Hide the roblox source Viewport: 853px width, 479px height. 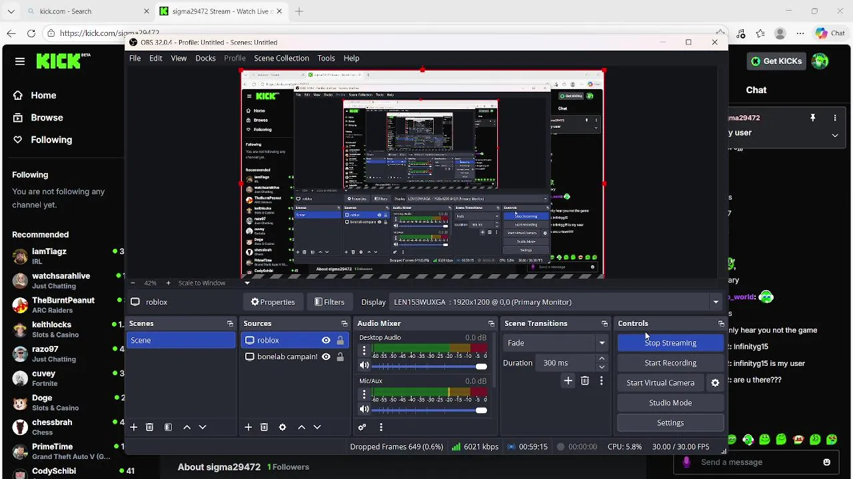(326, 340)
